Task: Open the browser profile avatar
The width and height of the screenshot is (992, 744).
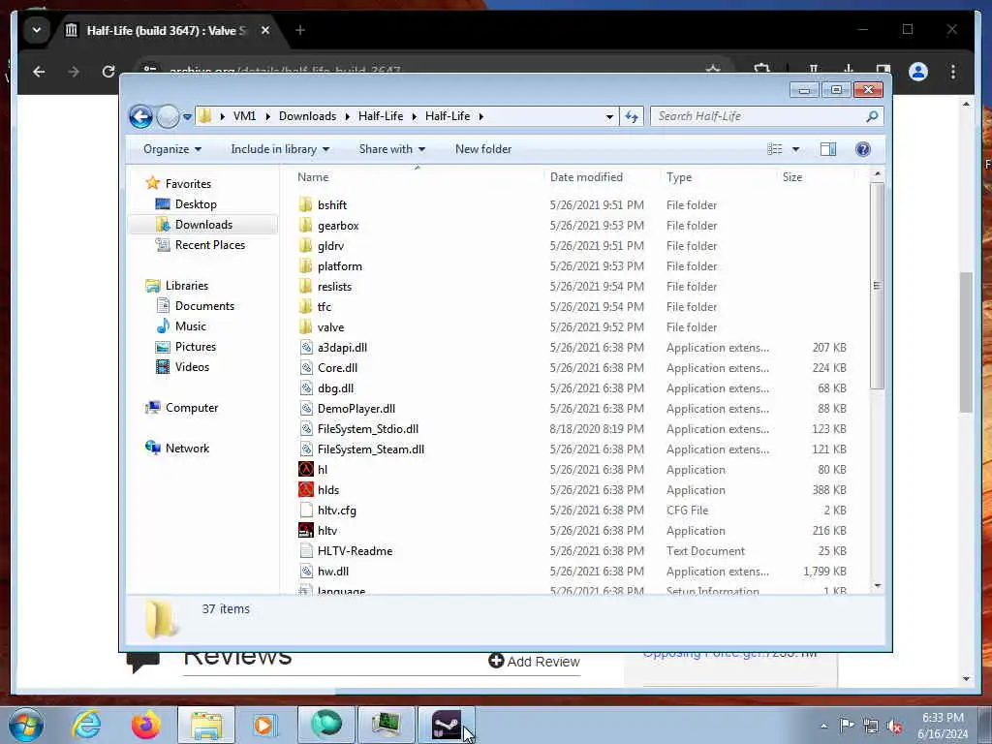Action: pyautogui.click(x=918, y=72)
